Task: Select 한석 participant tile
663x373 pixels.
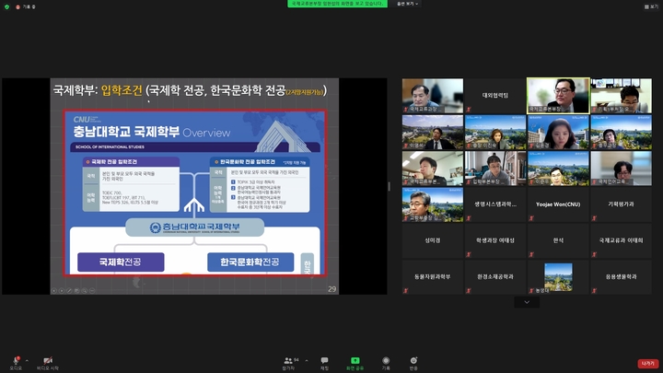Action: (x=558, y=240)
